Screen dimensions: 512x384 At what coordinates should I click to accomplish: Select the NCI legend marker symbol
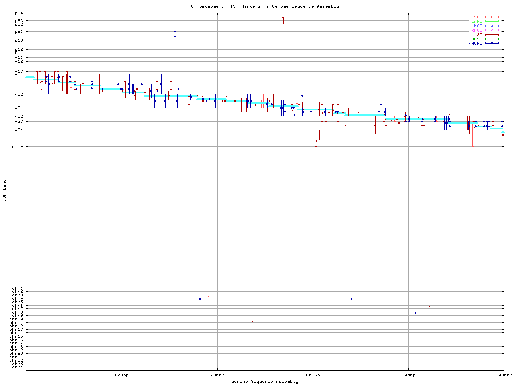point(492,26)
